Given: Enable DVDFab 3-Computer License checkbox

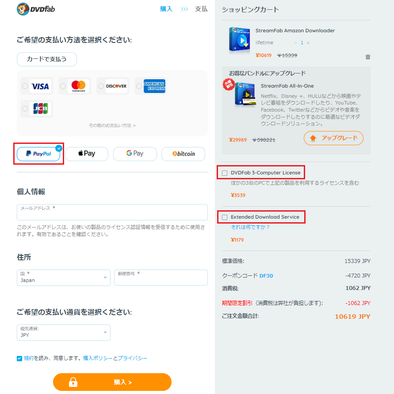Looking at the screenshot, I should (x=225, y=173).
